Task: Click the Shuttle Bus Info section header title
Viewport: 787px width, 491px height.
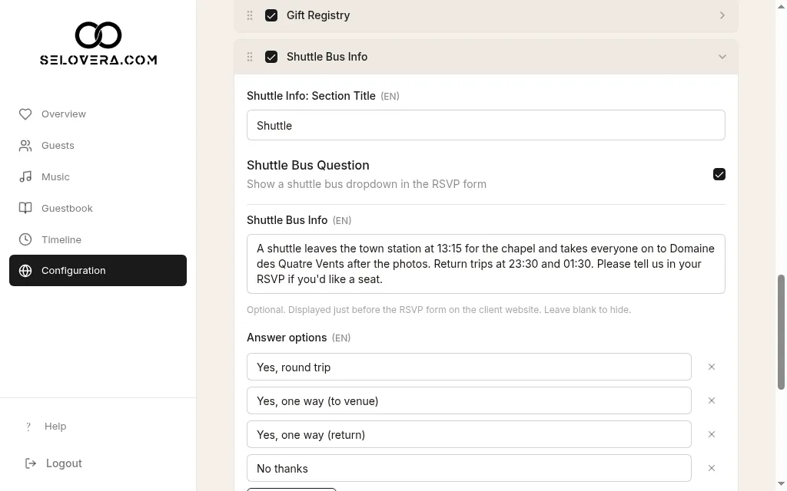Action: (x=327, y=57)
